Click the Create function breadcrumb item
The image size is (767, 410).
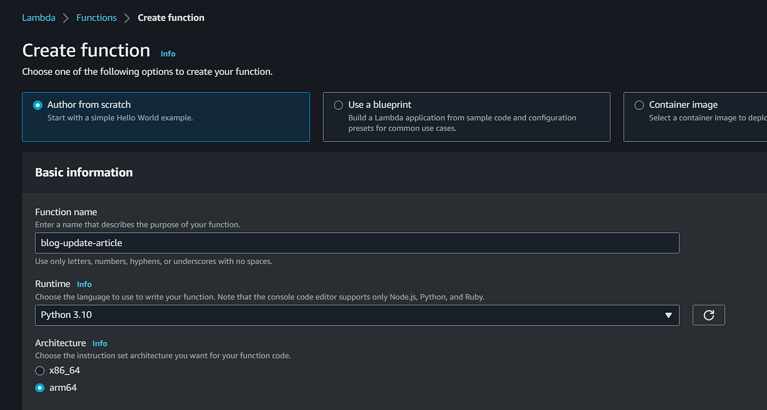pyautogui.click(x=171, y=18)
